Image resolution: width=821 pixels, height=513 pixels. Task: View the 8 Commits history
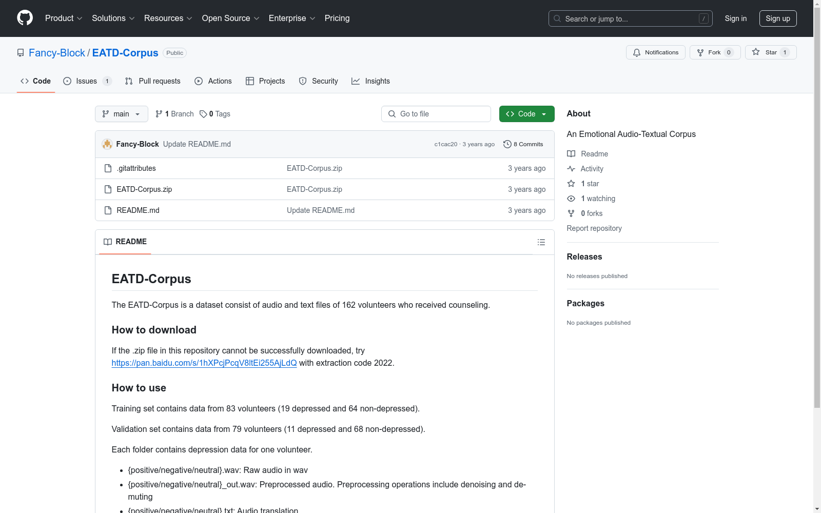tap(523, 144)
